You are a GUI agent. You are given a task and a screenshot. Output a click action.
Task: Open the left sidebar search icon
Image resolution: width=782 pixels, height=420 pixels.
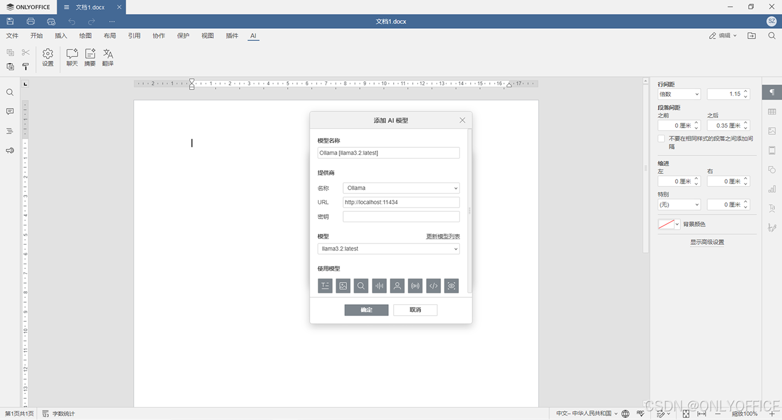click(10, 92)
